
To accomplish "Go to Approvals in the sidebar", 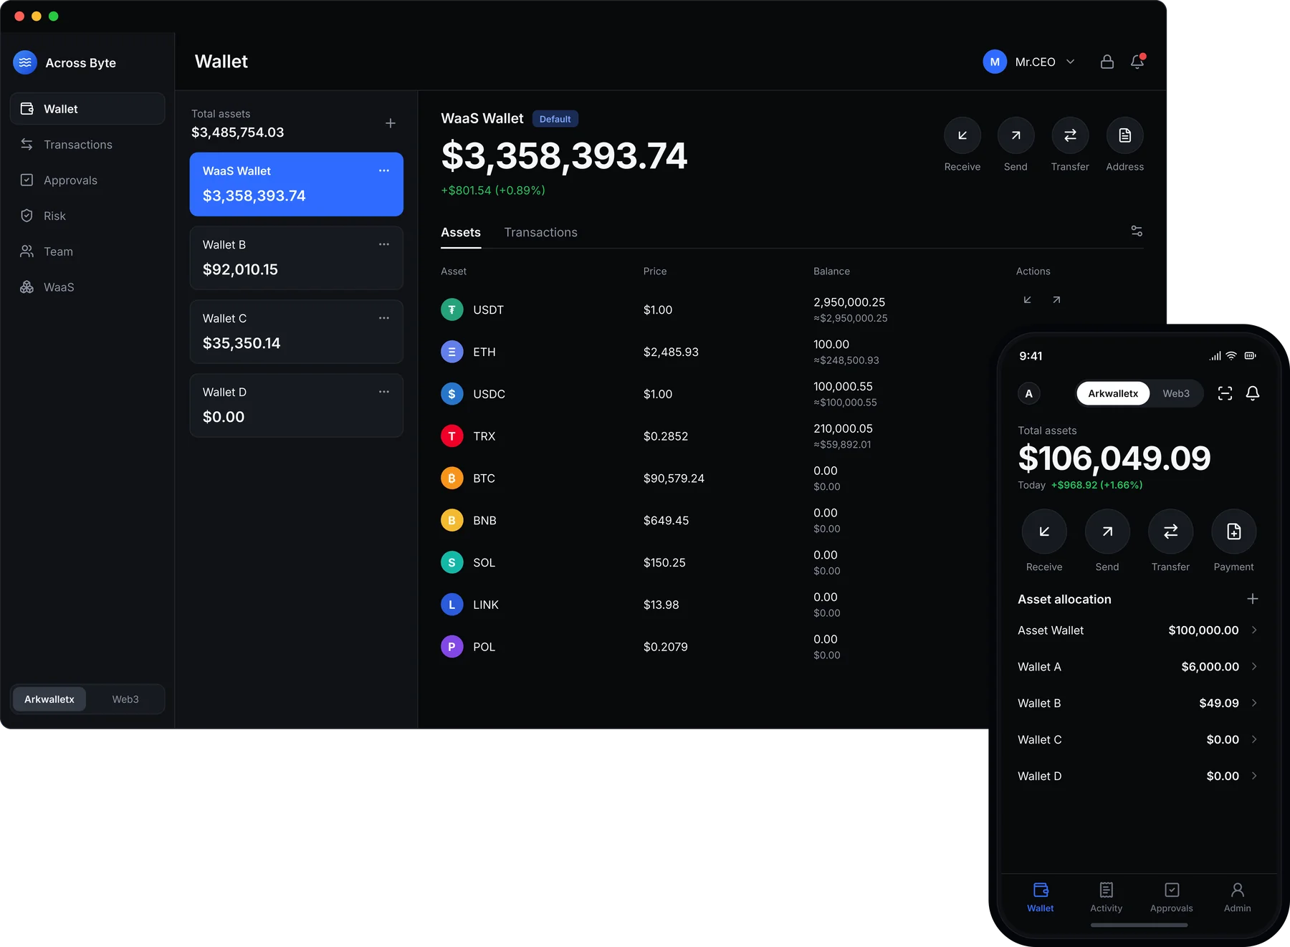I will click(x=87, y=181).
